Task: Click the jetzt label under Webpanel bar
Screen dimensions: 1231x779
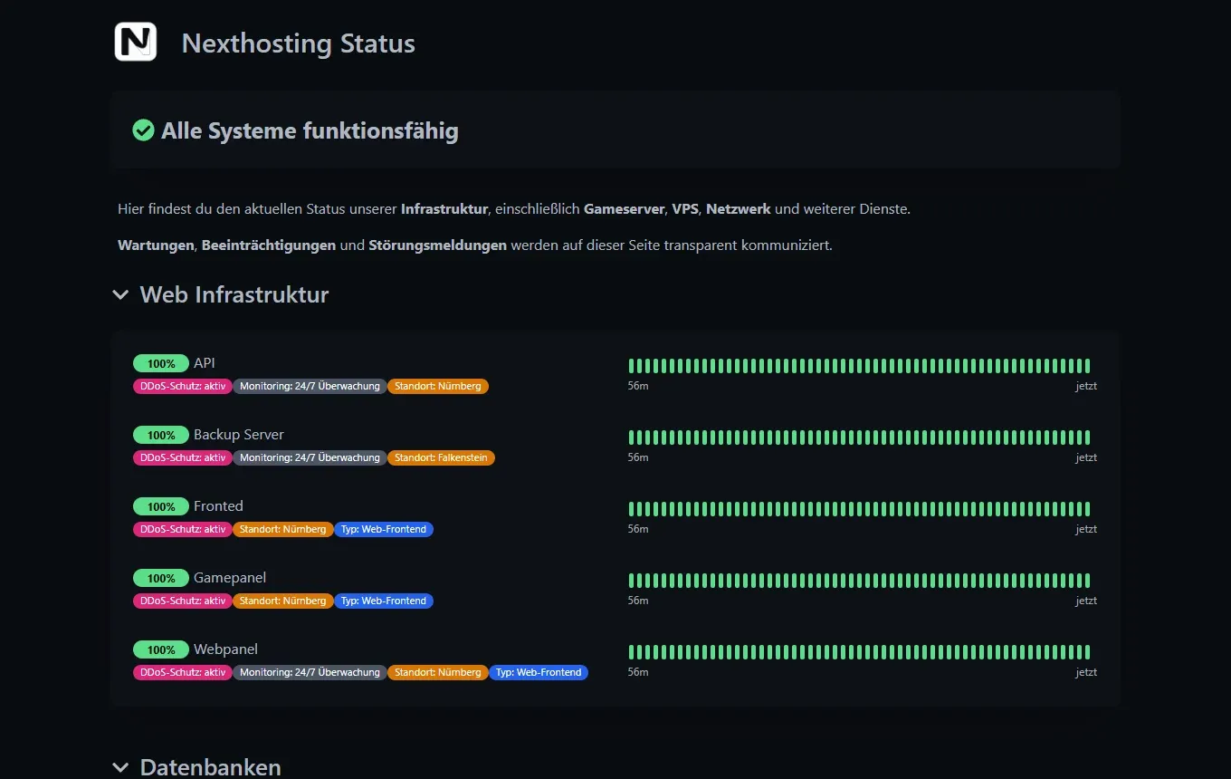Action: [1086, 672]
